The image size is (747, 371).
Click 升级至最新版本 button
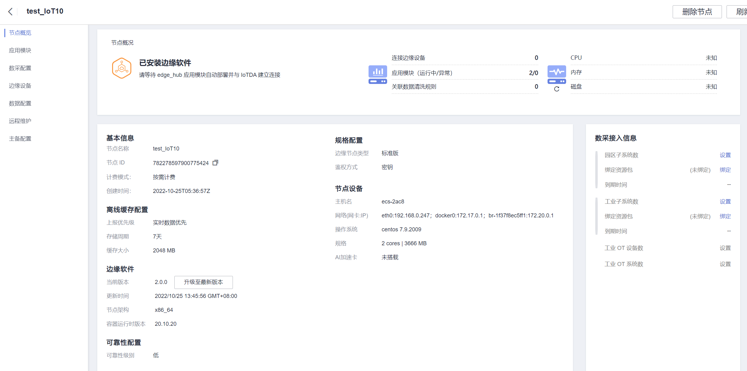click(203, 282)
